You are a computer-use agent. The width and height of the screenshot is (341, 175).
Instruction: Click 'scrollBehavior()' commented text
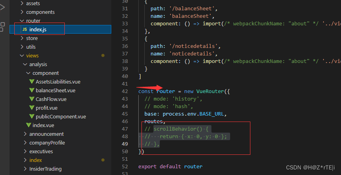[x=178, y=129]
